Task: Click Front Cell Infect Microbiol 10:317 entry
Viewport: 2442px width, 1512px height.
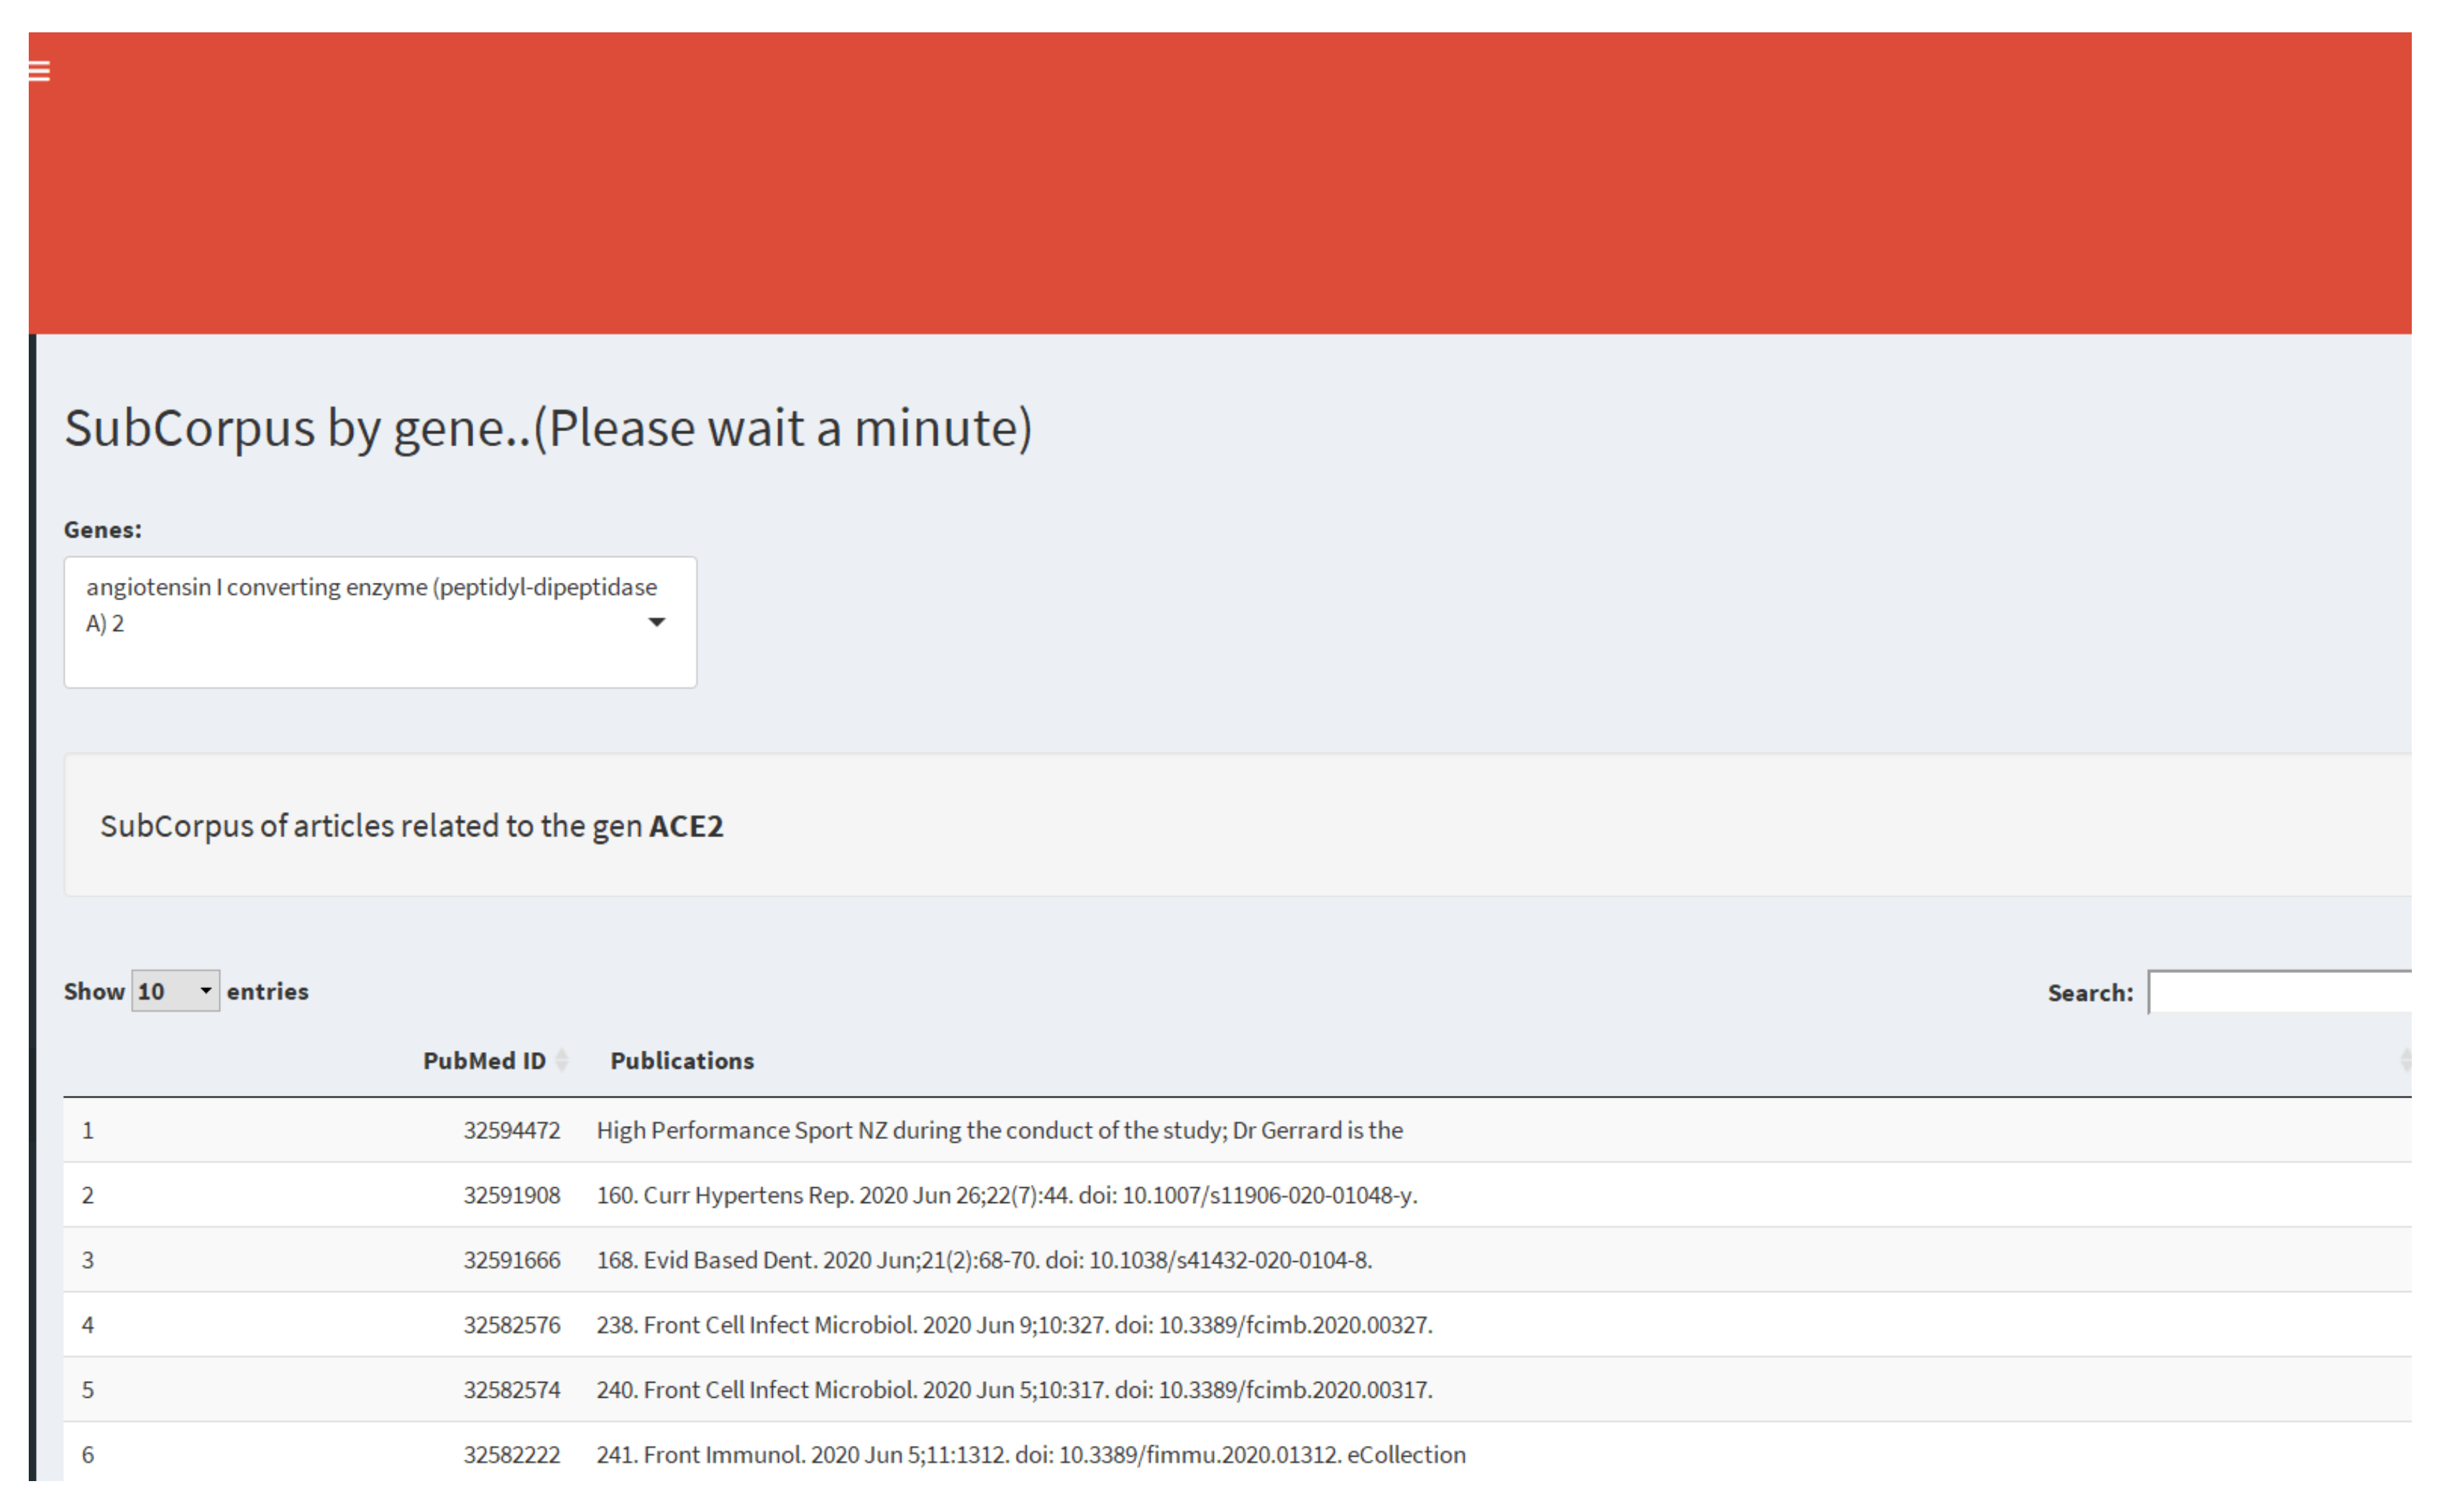Action: pyautogui.click(x=1013, y=1390)
